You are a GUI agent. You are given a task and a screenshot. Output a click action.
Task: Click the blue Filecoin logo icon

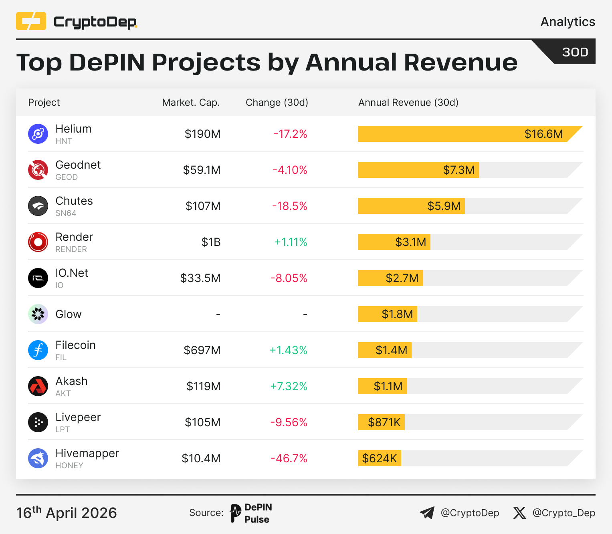[38, 350]
